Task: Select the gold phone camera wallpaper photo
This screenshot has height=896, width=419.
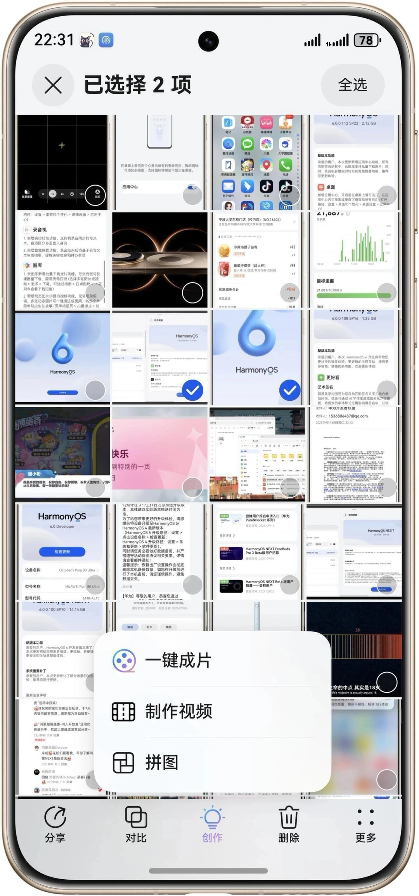Action: click(192, 293)
